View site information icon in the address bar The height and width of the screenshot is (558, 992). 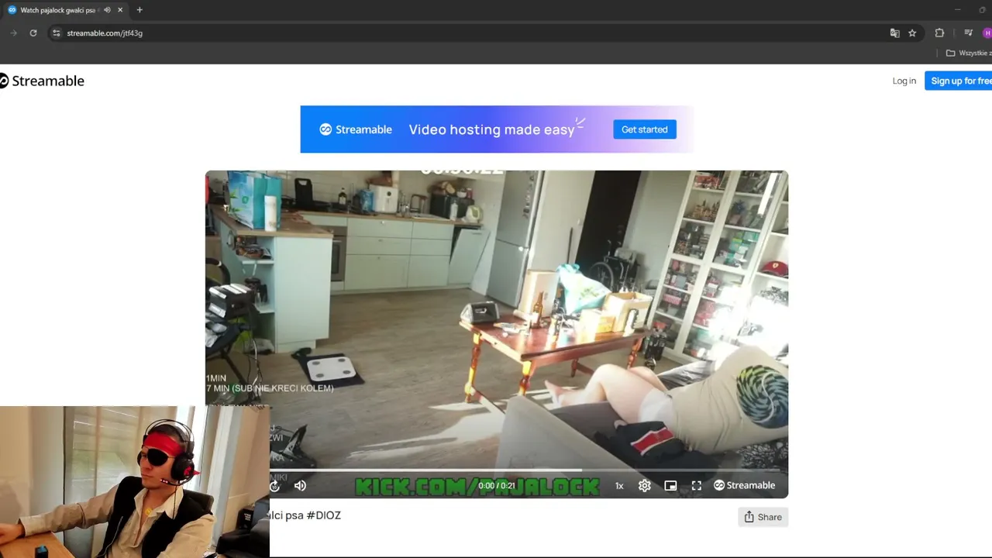point(56,33)
